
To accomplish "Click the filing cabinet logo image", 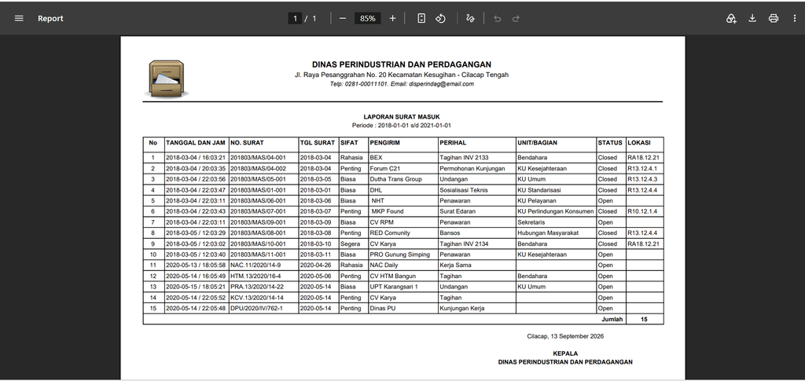I will 167,79.
